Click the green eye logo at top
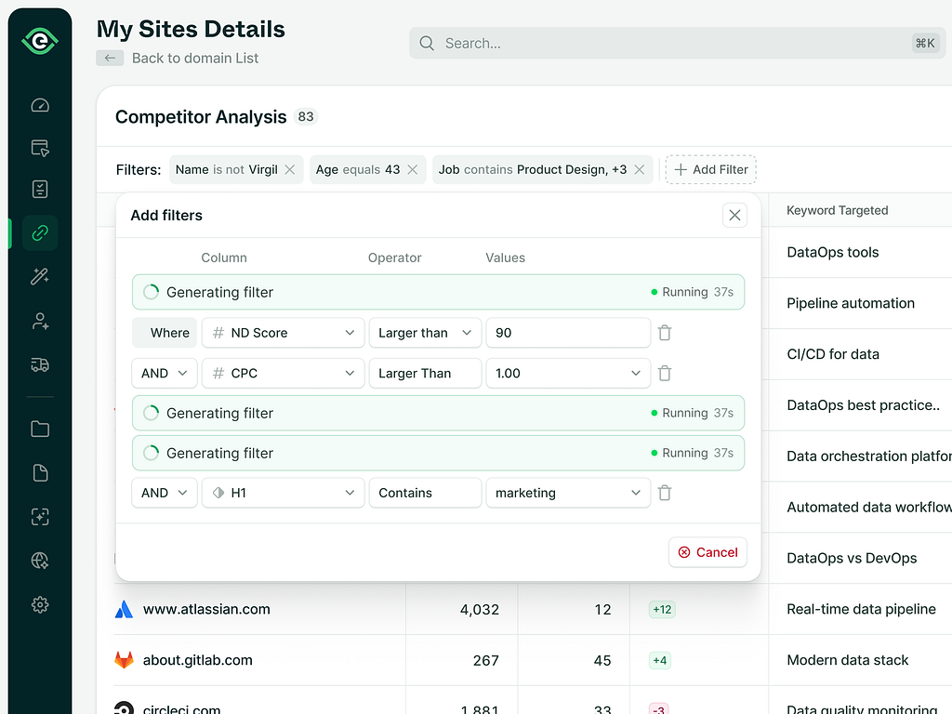Viewport: 952px width, 714px height. tap(40, 41)
